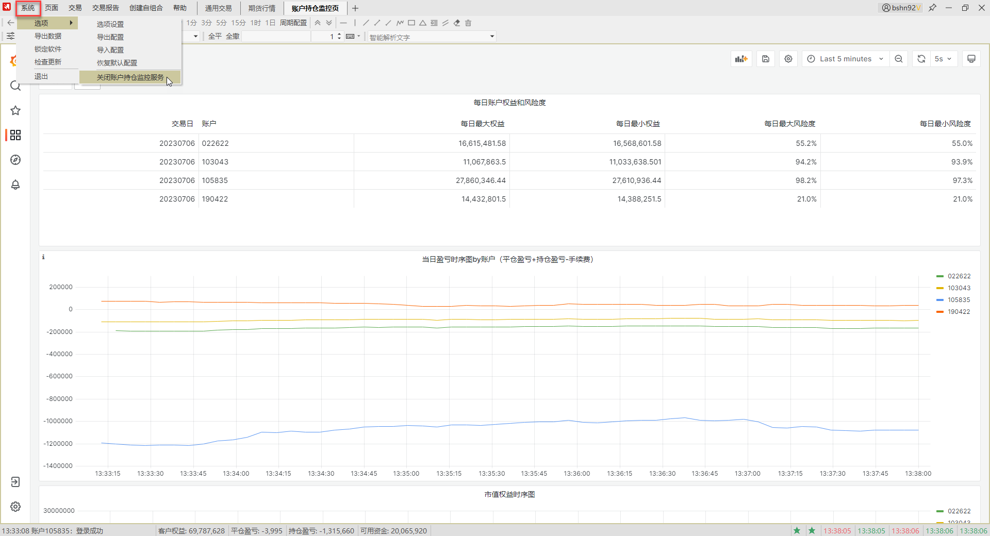Click the panel info 'i' indicator
The height and width of the screenshot is (536, 990).
[43, 257]
